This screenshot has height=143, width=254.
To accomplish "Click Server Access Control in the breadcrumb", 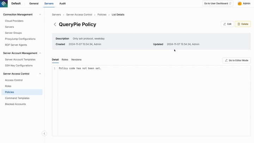I will tap(79, 14).
